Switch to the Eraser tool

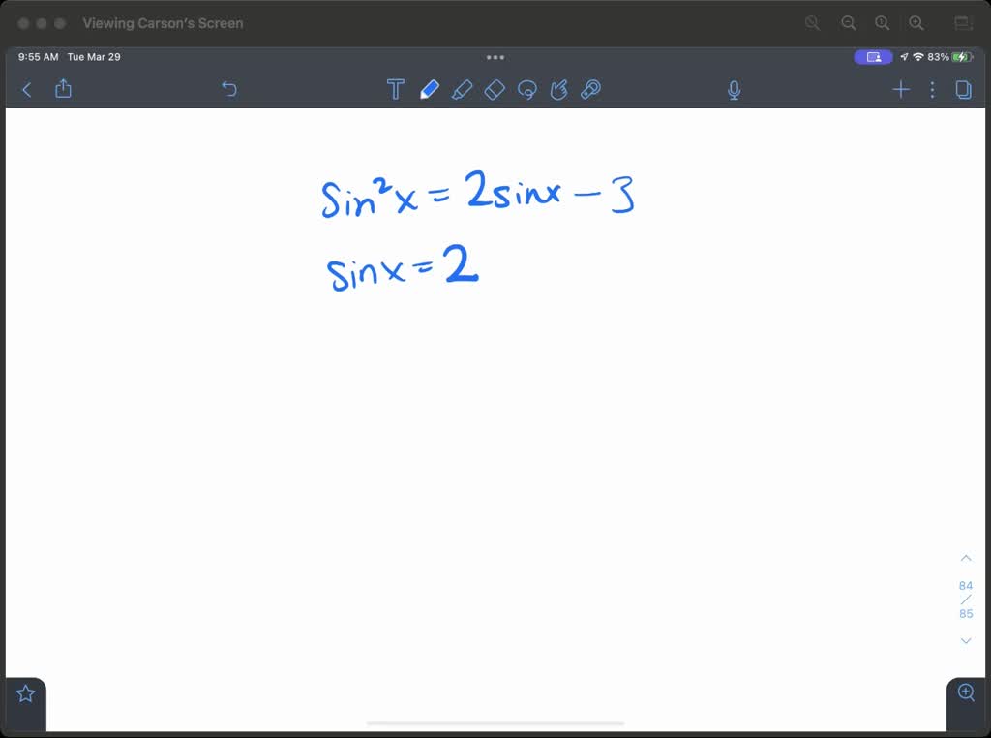tap(495, 89)
